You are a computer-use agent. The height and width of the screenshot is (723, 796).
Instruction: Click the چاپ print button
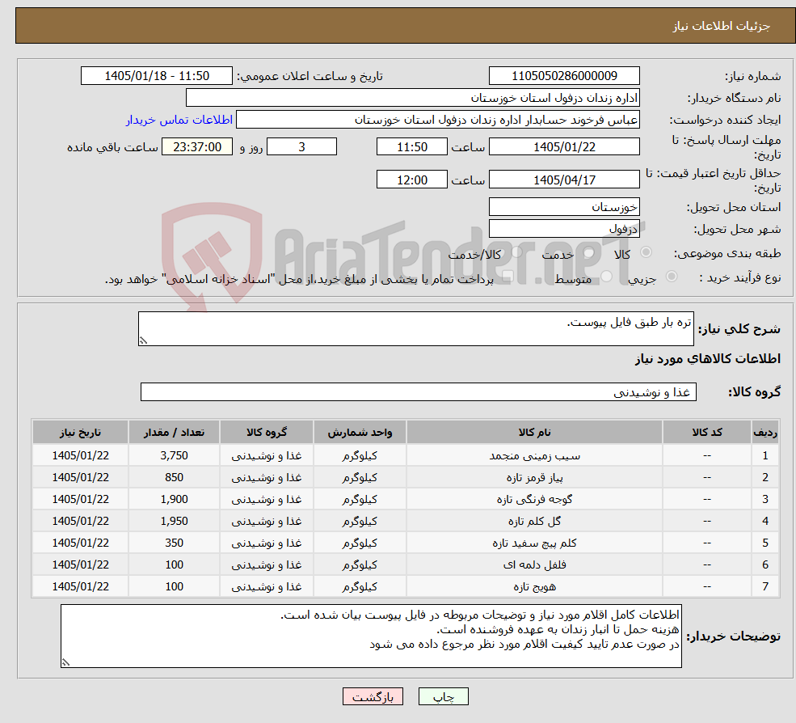(x=443, y=696)
